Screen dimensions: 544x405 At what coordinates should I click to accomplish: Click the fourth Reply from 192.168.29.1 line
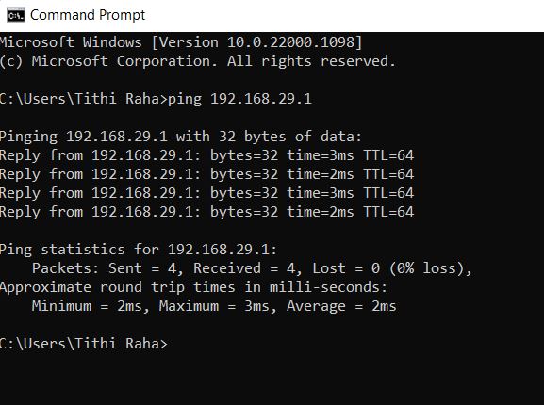pos(206,212)
